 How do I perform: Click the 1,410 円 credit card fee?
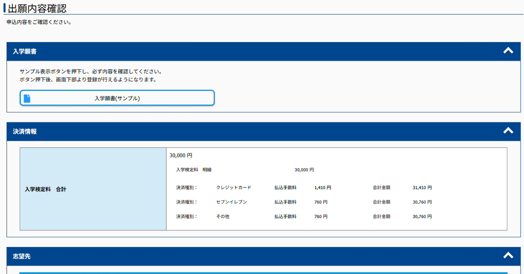tap(323, 187)
